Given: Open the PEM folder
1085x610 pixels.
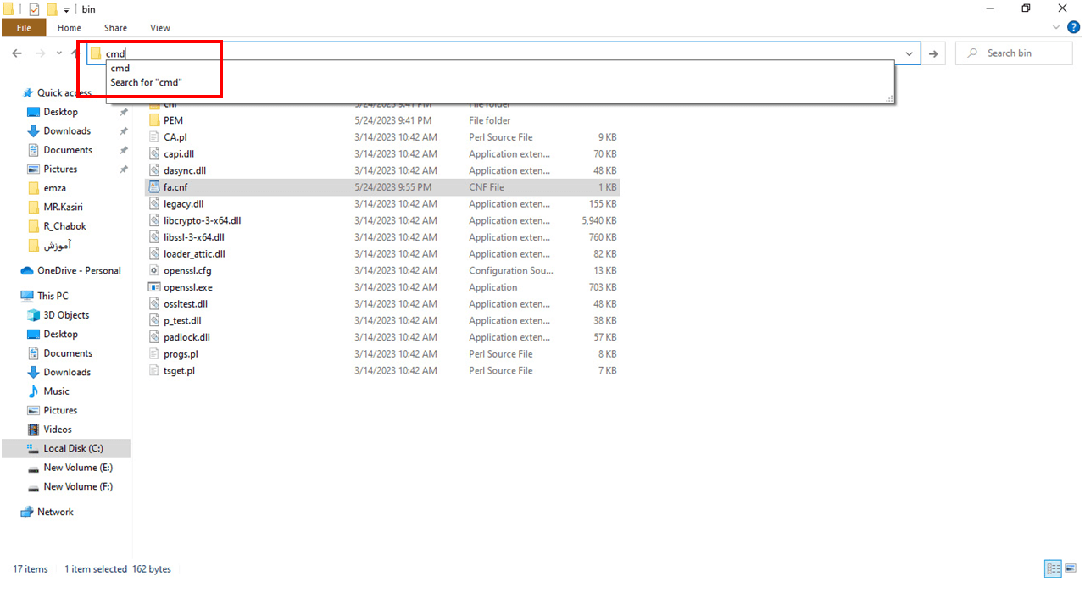Looking at the screenshot, I should tap(173, 120).
